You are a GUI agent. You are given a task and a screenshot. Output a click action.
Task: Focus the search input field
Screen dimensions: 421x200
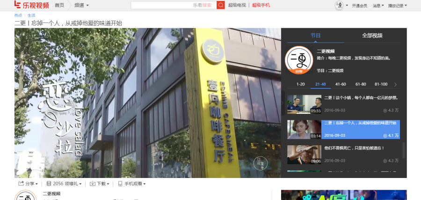[174, 5]
